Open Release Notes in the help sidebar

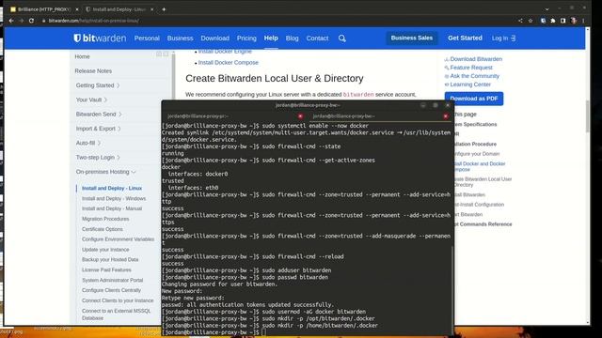tap(93, 71)
